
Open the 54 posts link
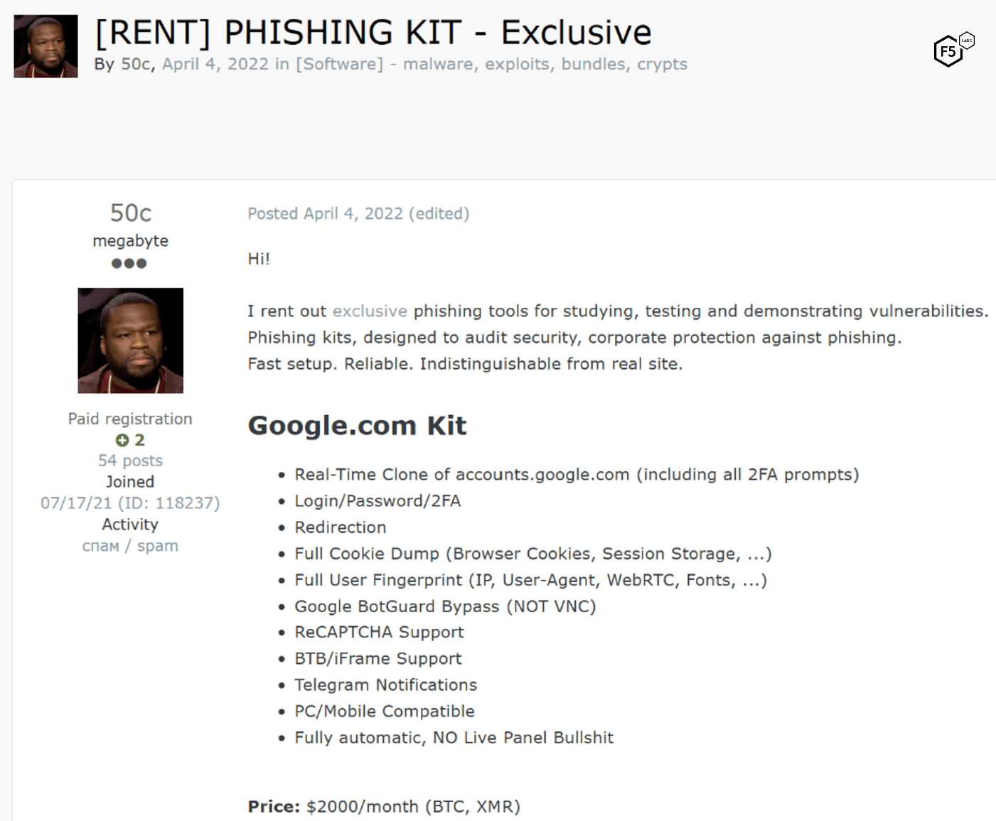130,461
